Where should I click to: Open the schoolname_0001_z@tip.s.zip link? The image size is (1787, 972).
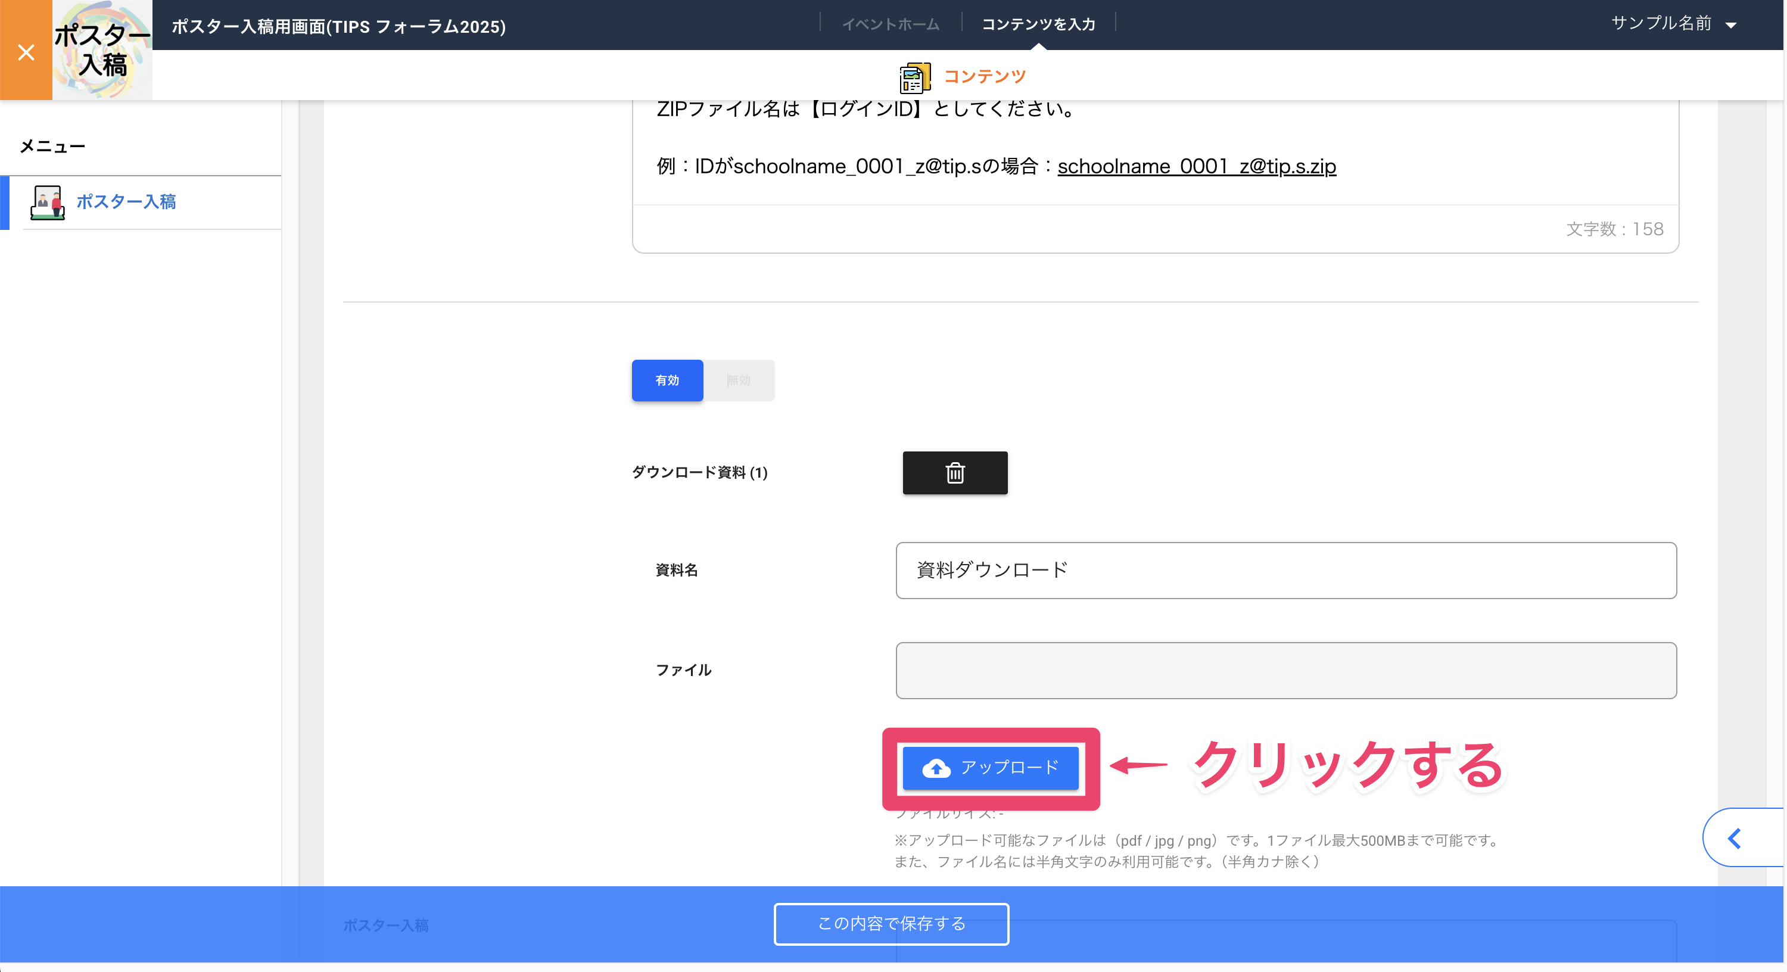click(x=1197, y=167)
